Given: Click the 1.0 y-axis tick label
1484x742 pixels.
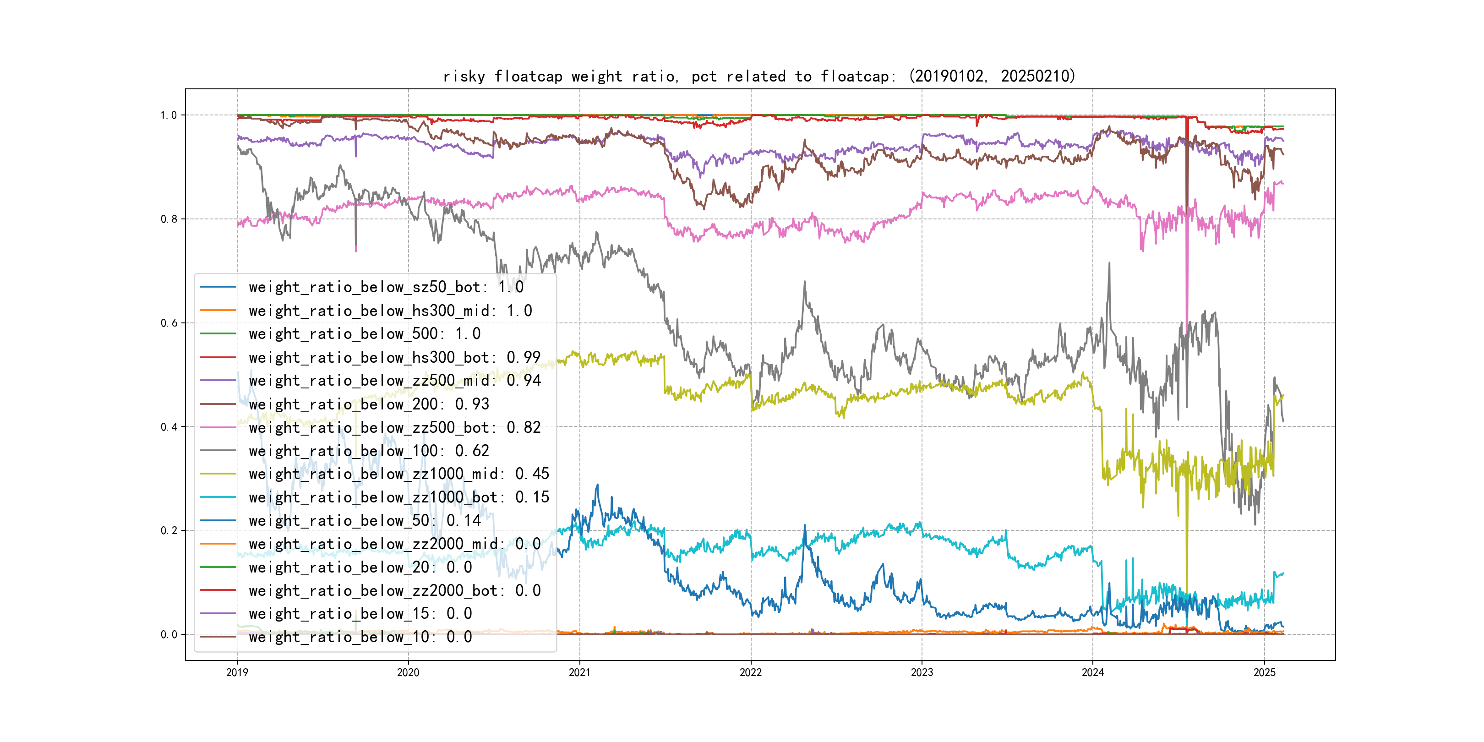Looking at the screenshot, I should (x=169, y=115).
